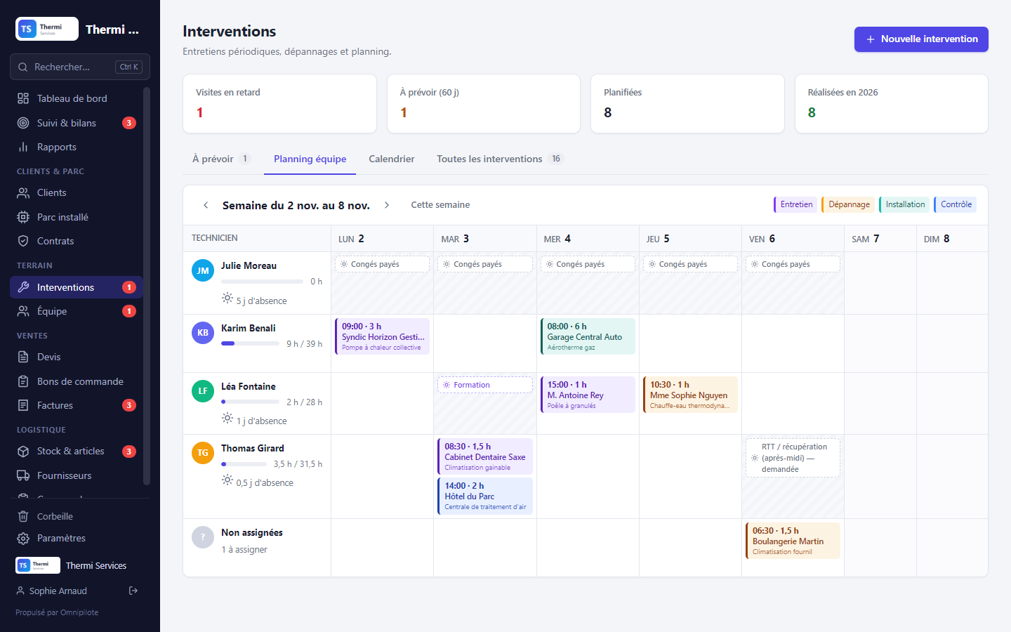Image resolution: width=1011 pixels, height=632 pixels.
Task: Open Bons de commande clipboard icon
Action: click(x=23, y=381)
